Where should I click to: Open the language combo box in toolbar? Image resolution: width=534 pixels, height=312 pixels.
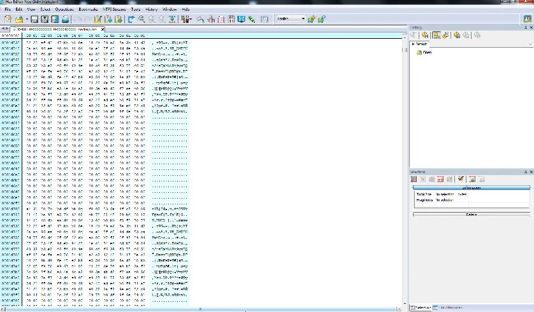[x=291, y=18]
